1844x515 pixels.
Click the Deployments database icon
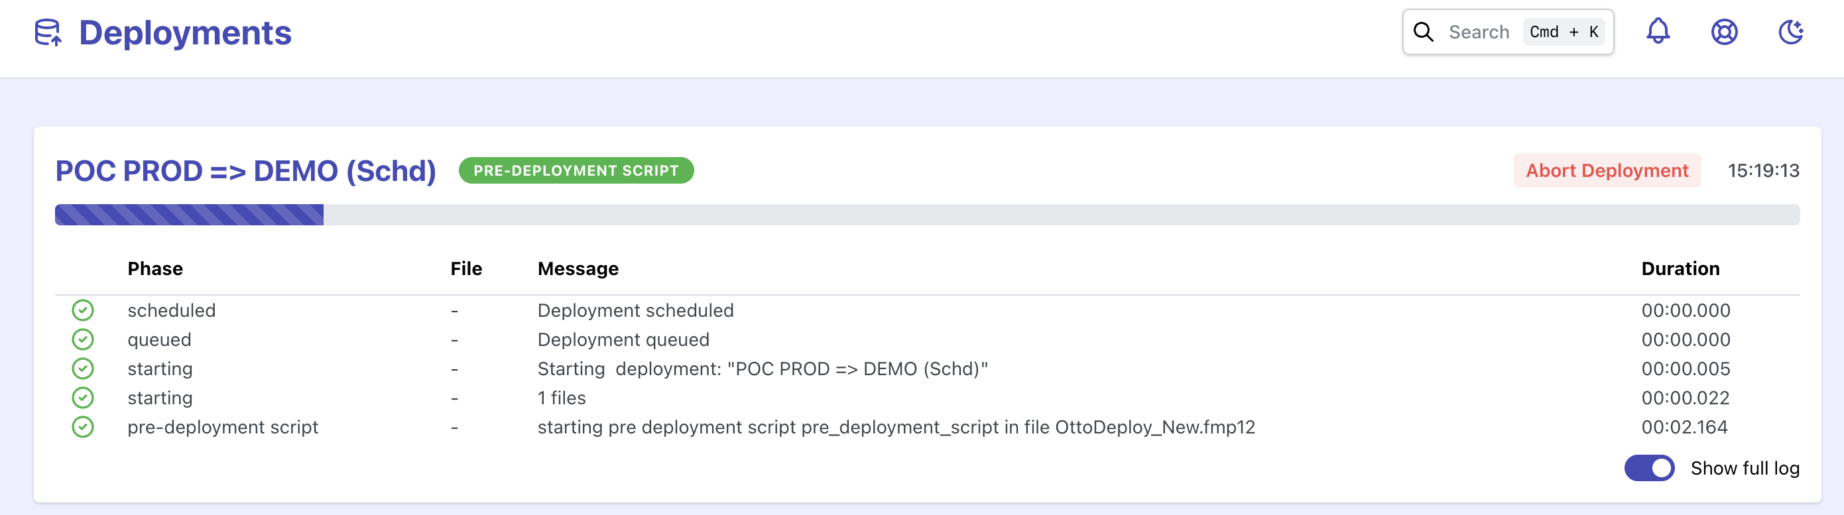tap(48, 33)
